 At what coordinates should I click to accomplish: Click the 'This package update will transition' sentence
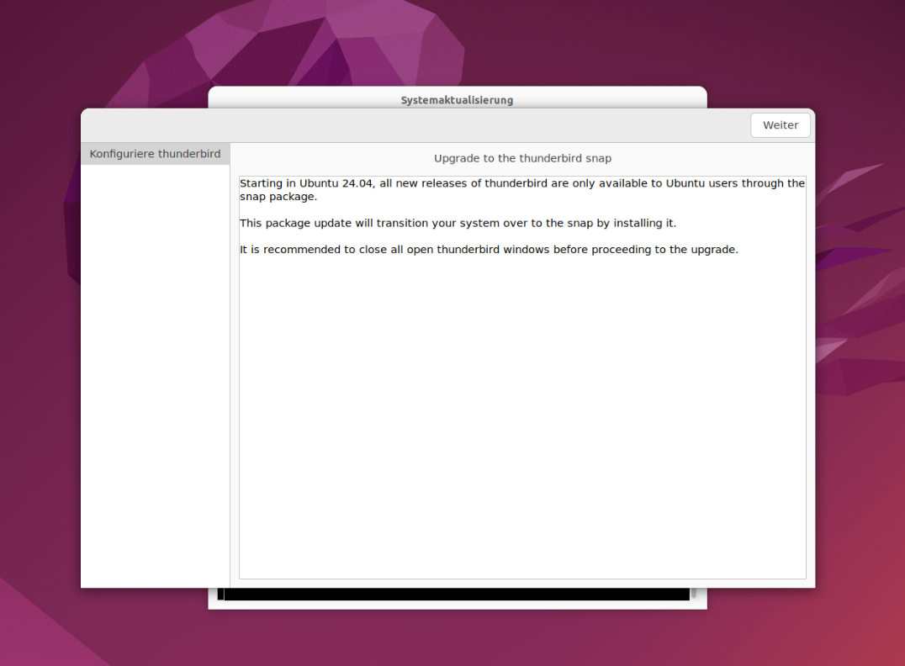(458, 224)
